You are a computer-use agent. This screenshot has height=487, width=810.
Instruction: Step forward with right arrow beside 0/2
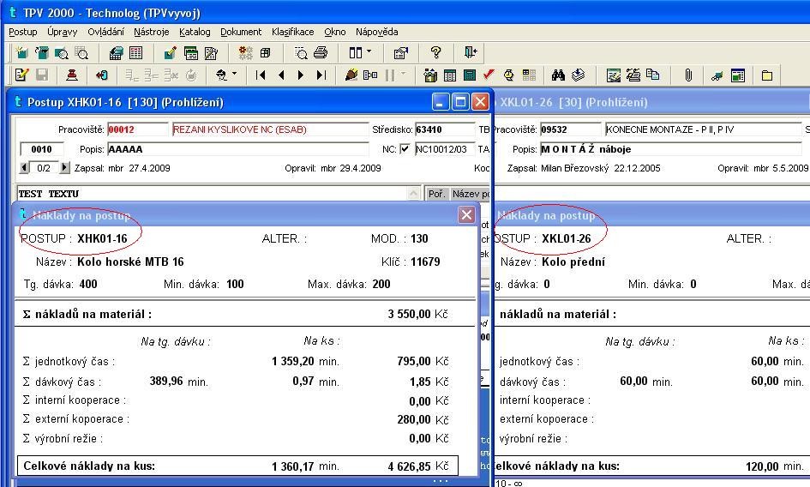(64, 167)
